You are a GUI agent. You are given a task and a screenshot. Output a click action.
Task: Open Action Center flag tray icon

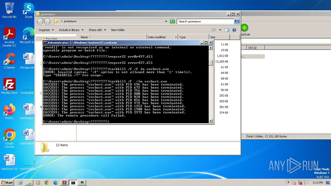(x=306, y=183)
